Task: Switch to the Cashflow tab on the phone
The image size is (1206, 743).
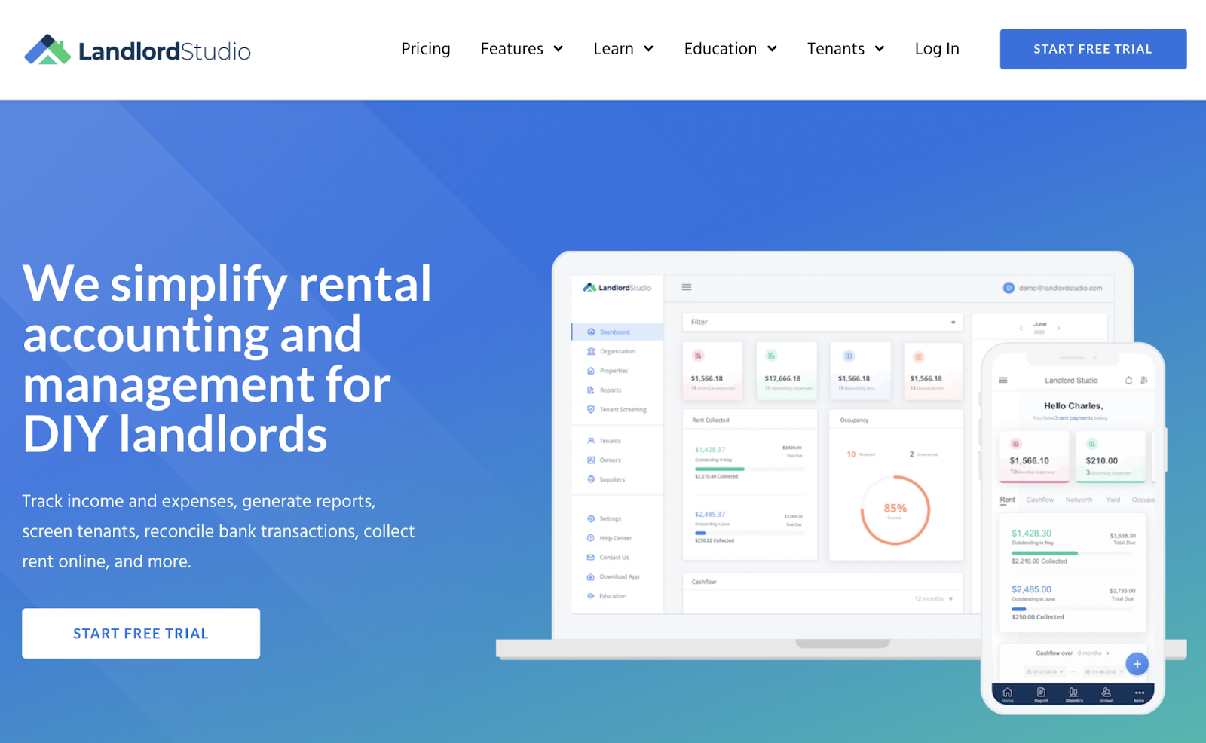Action: coord(1040,500)
